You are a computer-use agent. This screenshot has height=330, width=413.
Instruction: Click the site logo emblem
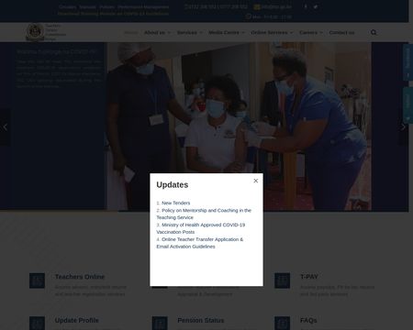click(35, 32)
